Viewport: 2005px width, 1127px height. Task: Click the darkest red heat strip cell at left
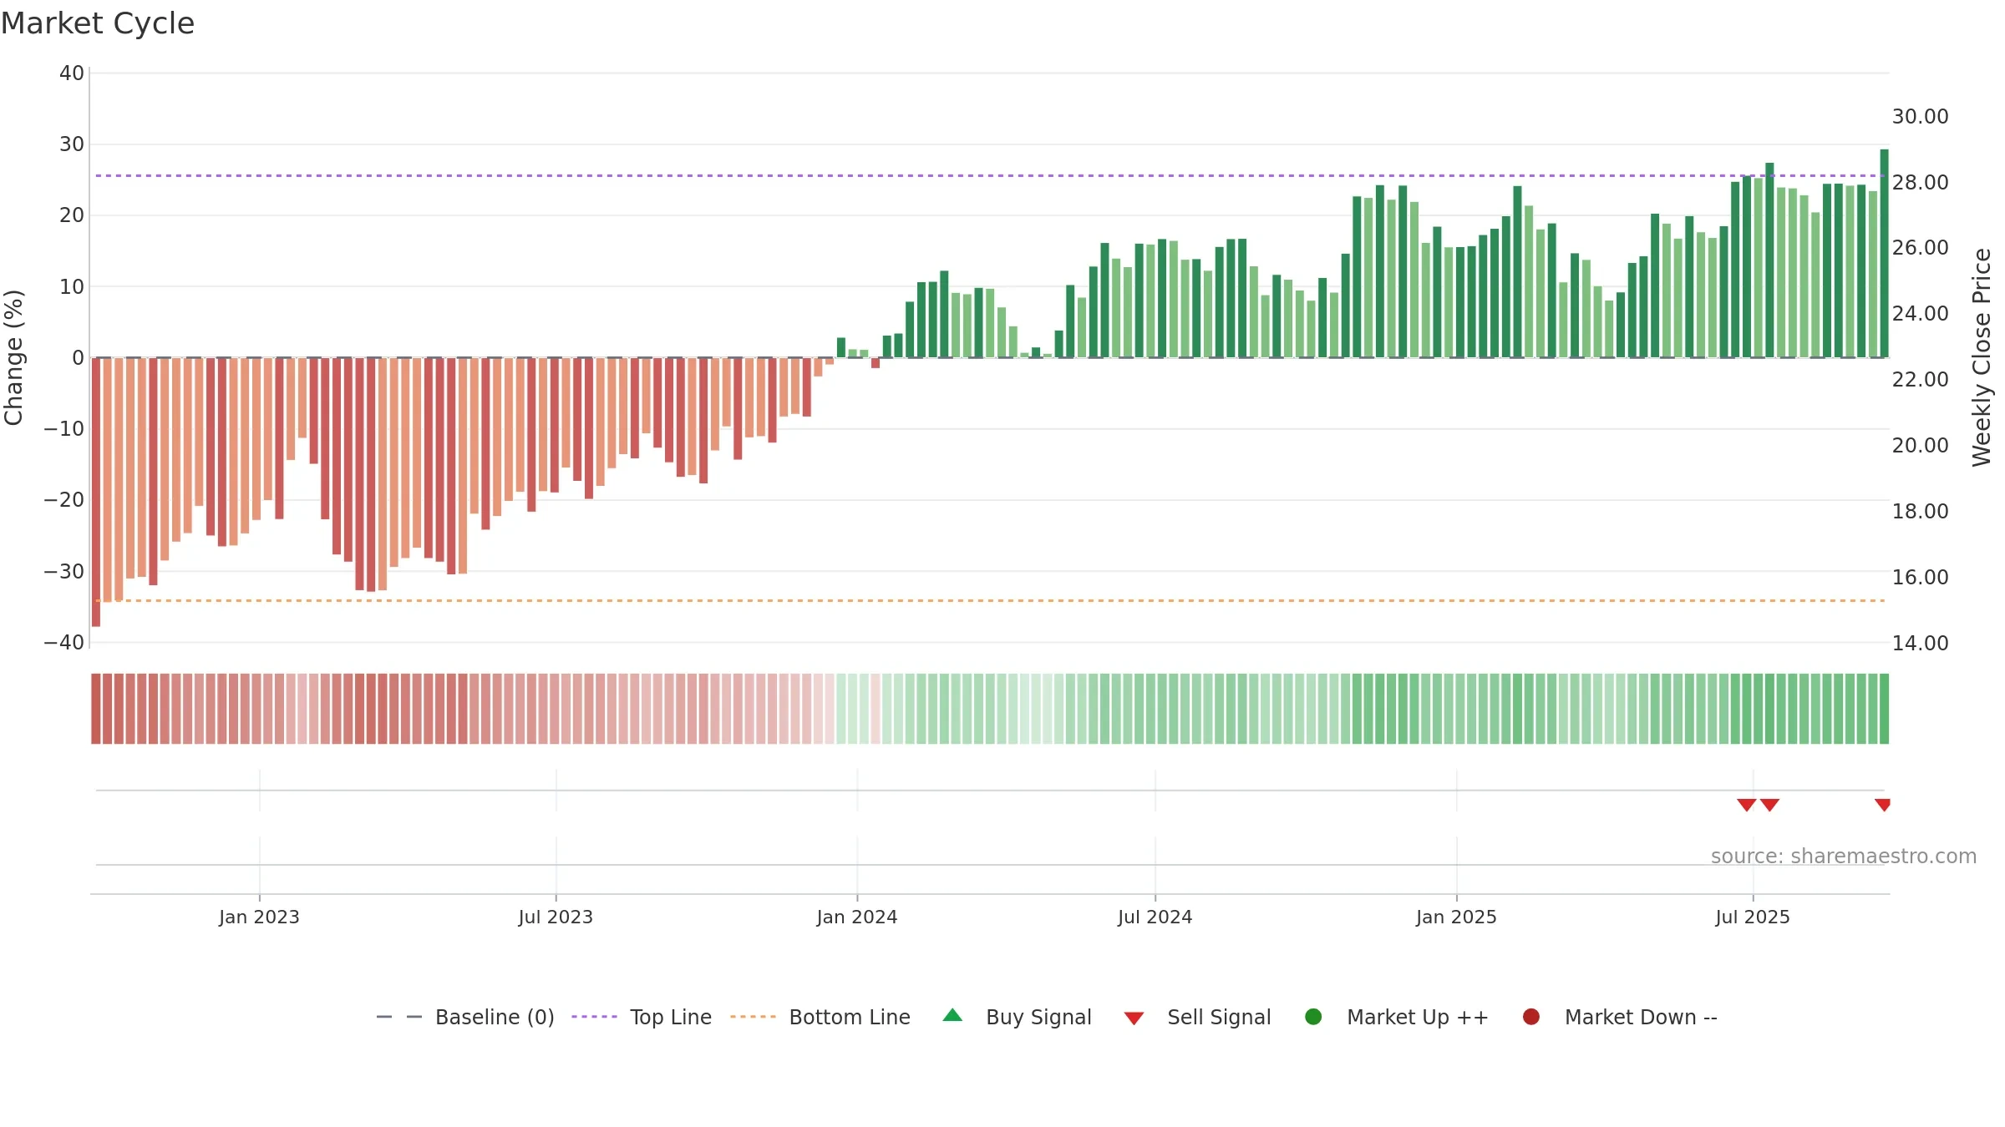click(x=96, y=709)
